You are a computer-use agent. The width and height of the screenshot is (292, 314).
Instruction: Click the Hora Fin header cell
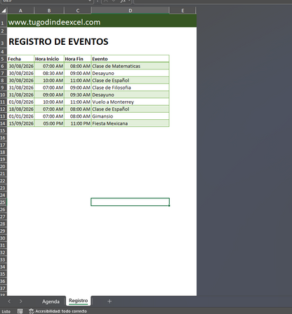(78, 59)
